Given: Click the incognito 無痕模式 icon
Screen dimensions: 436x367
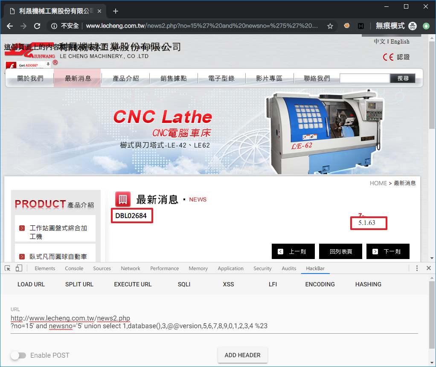Looking at the screenshot, I should [x=413, y=26].
